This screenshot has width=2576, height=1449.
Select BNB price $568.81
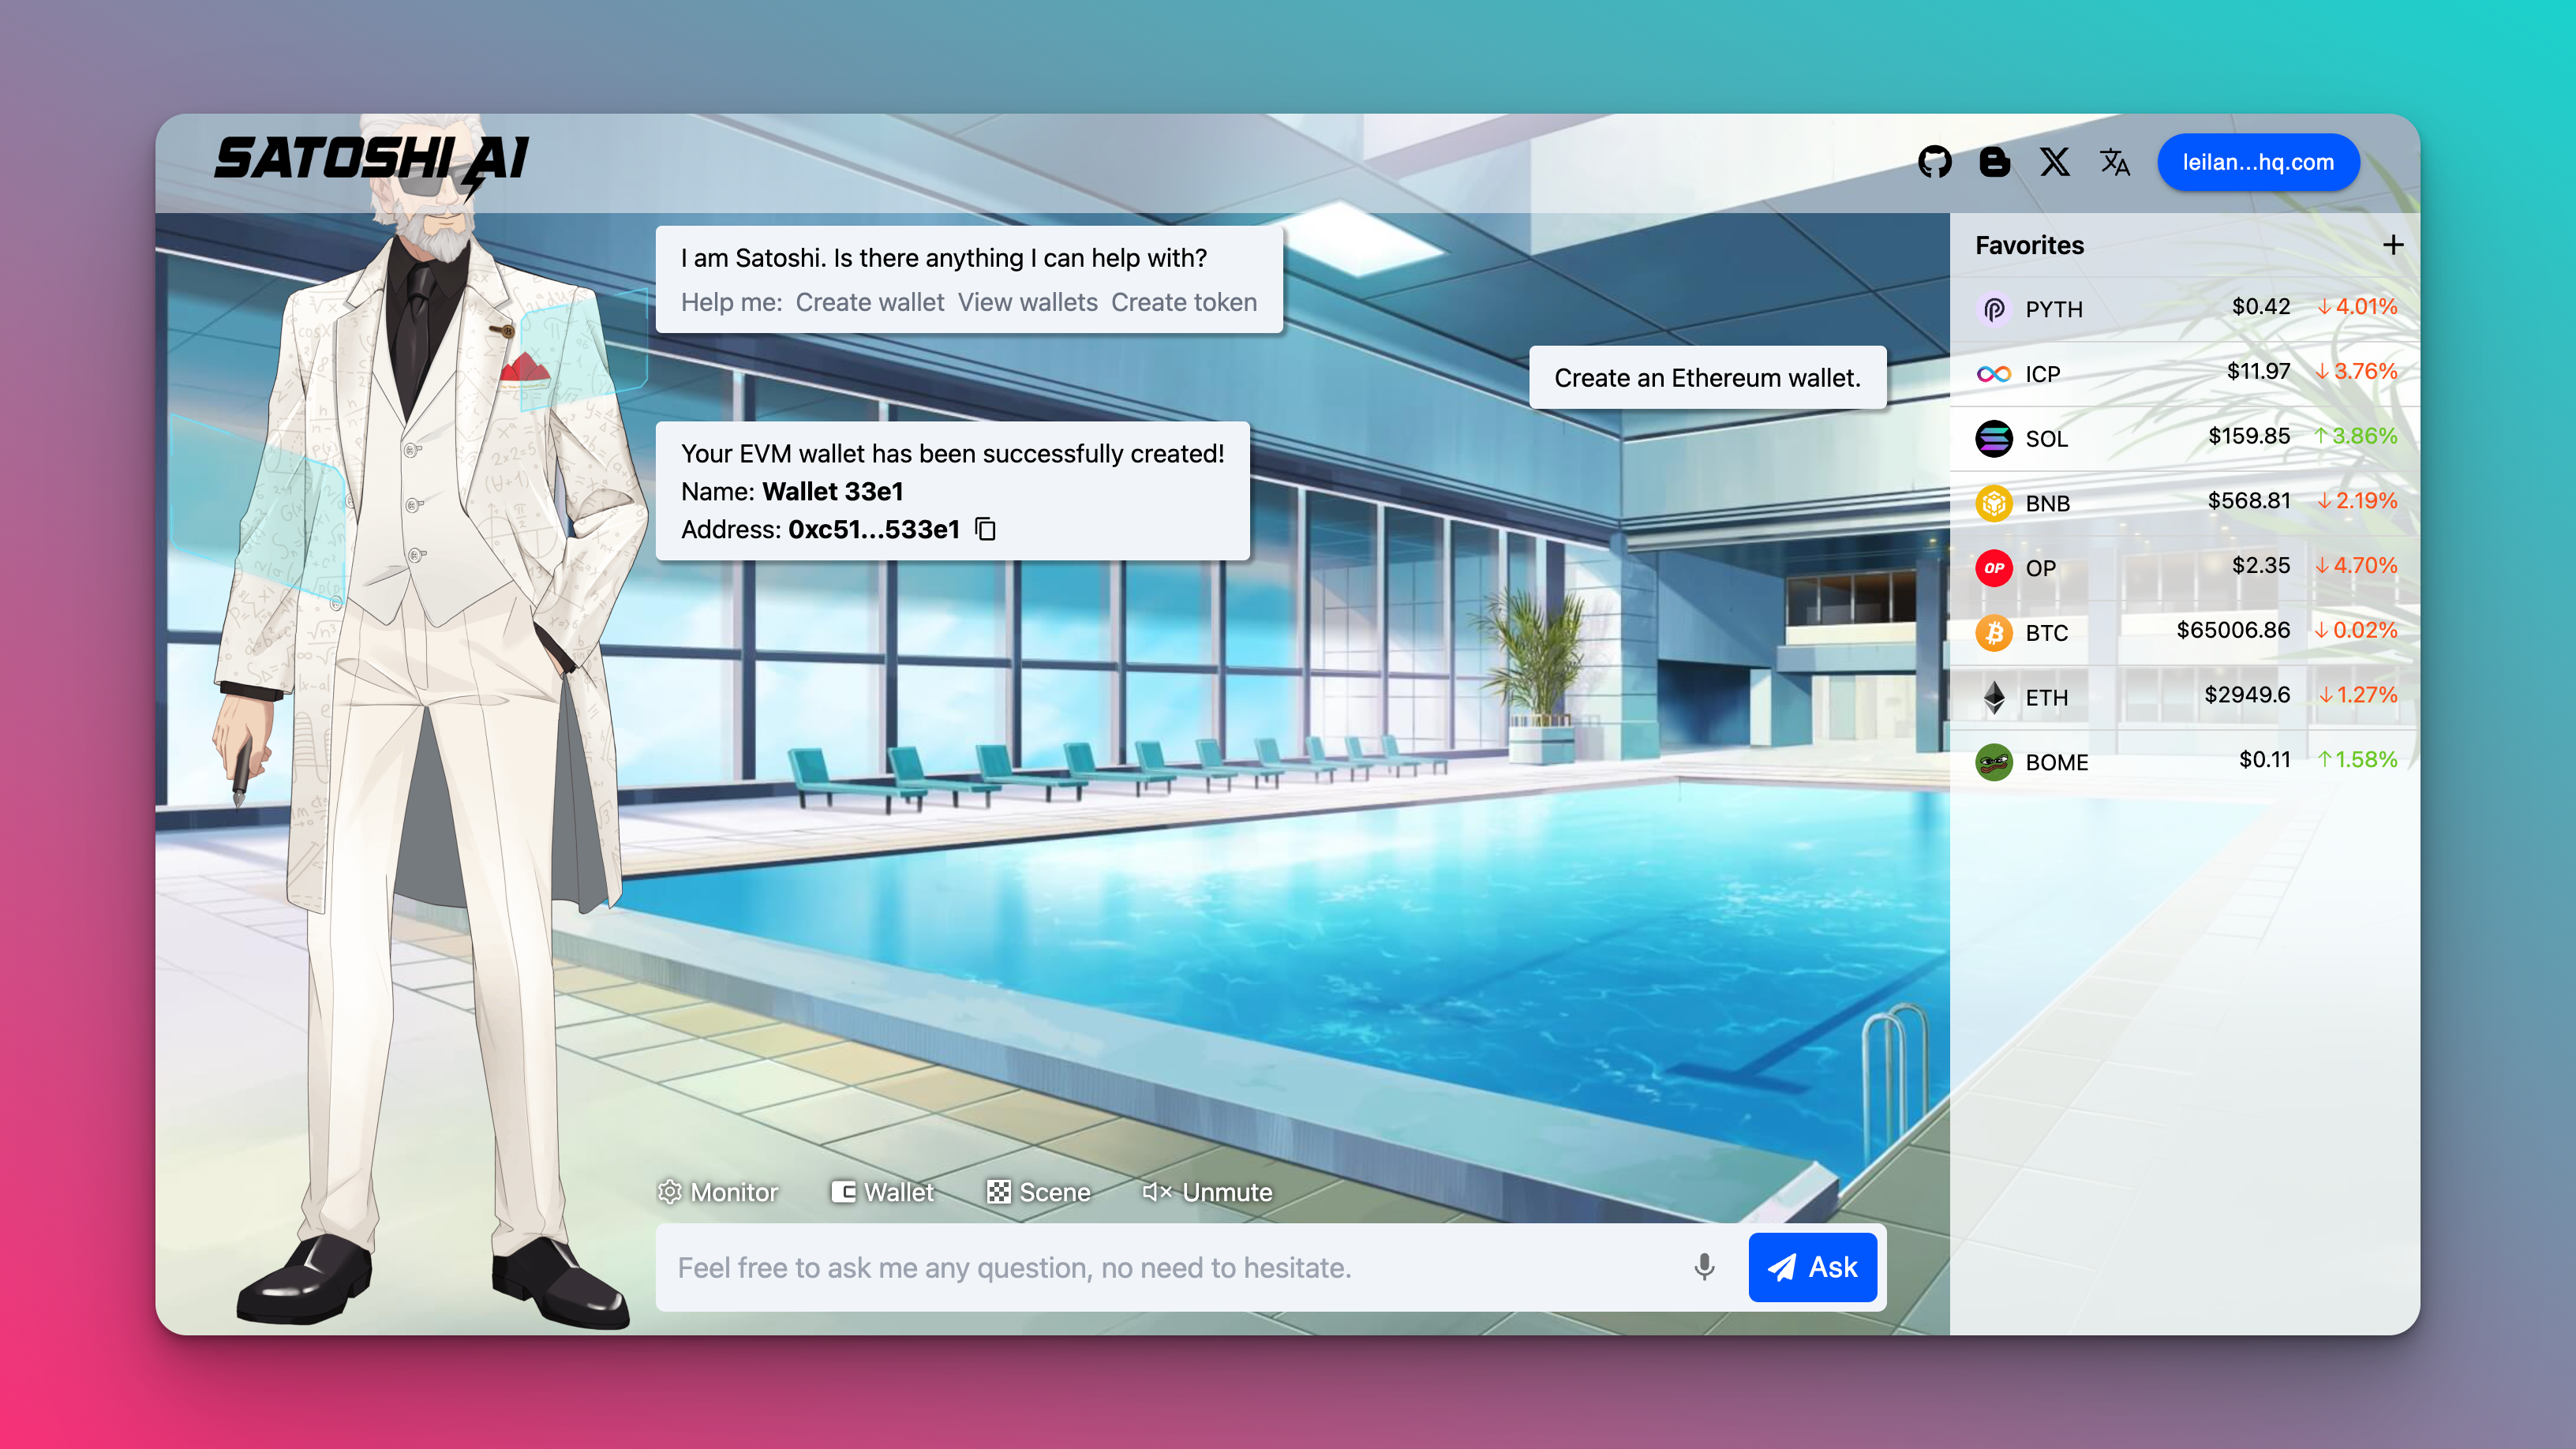pyautogui.click(x=2249, y=500)
